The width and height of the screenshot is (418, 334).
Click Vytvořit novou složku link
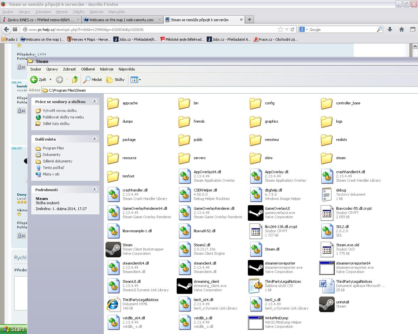point(59,111)
